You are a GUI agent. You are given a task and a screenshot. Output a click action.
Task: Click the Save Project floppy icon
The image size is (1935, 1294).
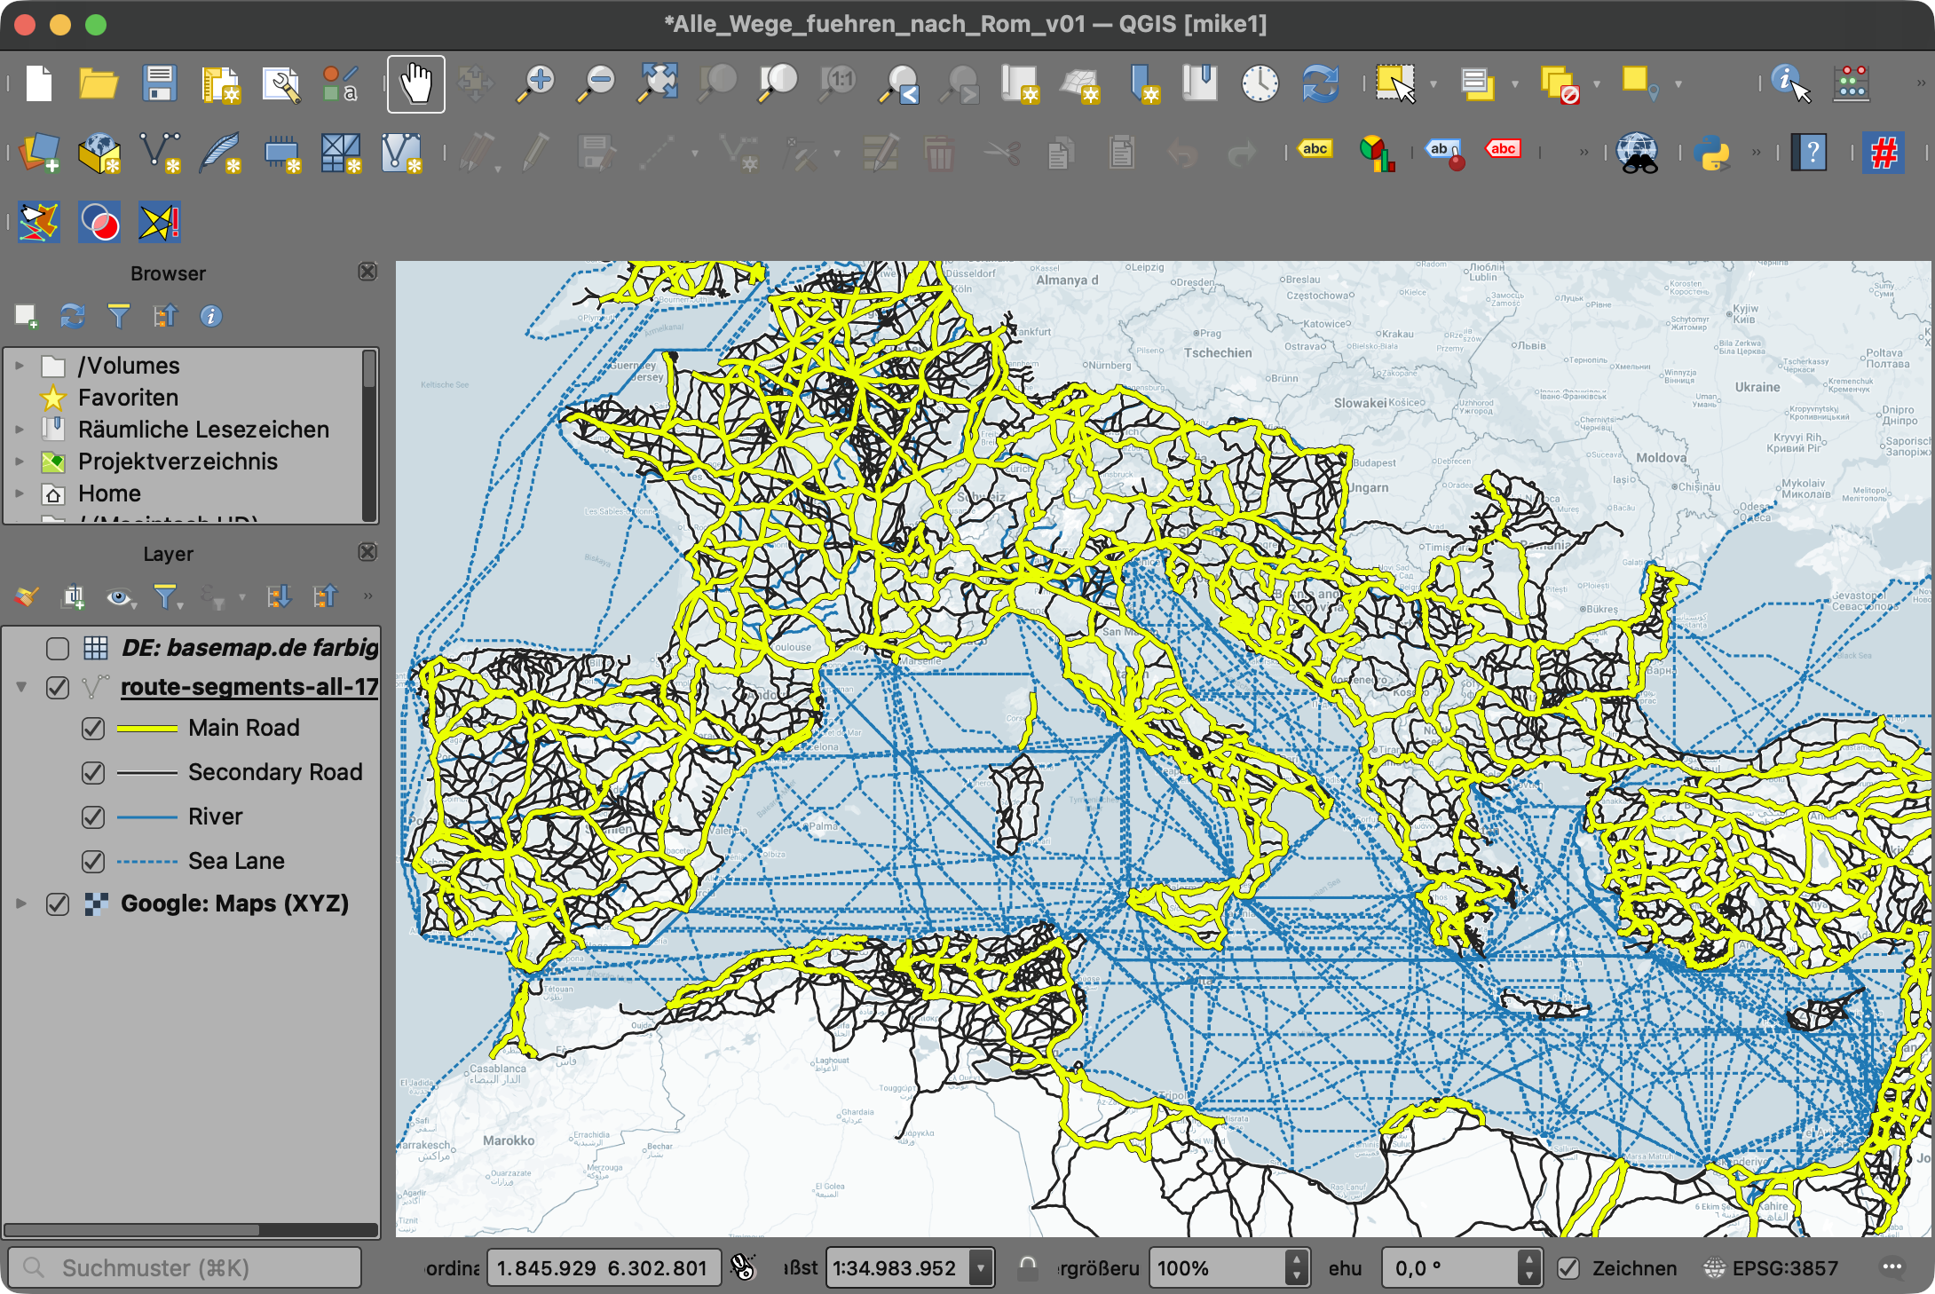pyautogui.click(x=159, y=84)
